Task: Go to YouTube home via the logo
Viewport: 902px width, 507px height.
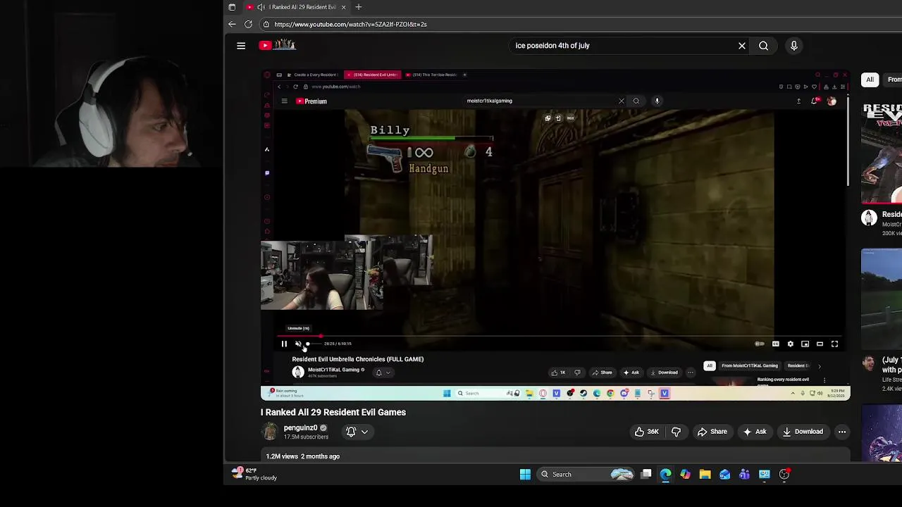Action: point(278,46)
